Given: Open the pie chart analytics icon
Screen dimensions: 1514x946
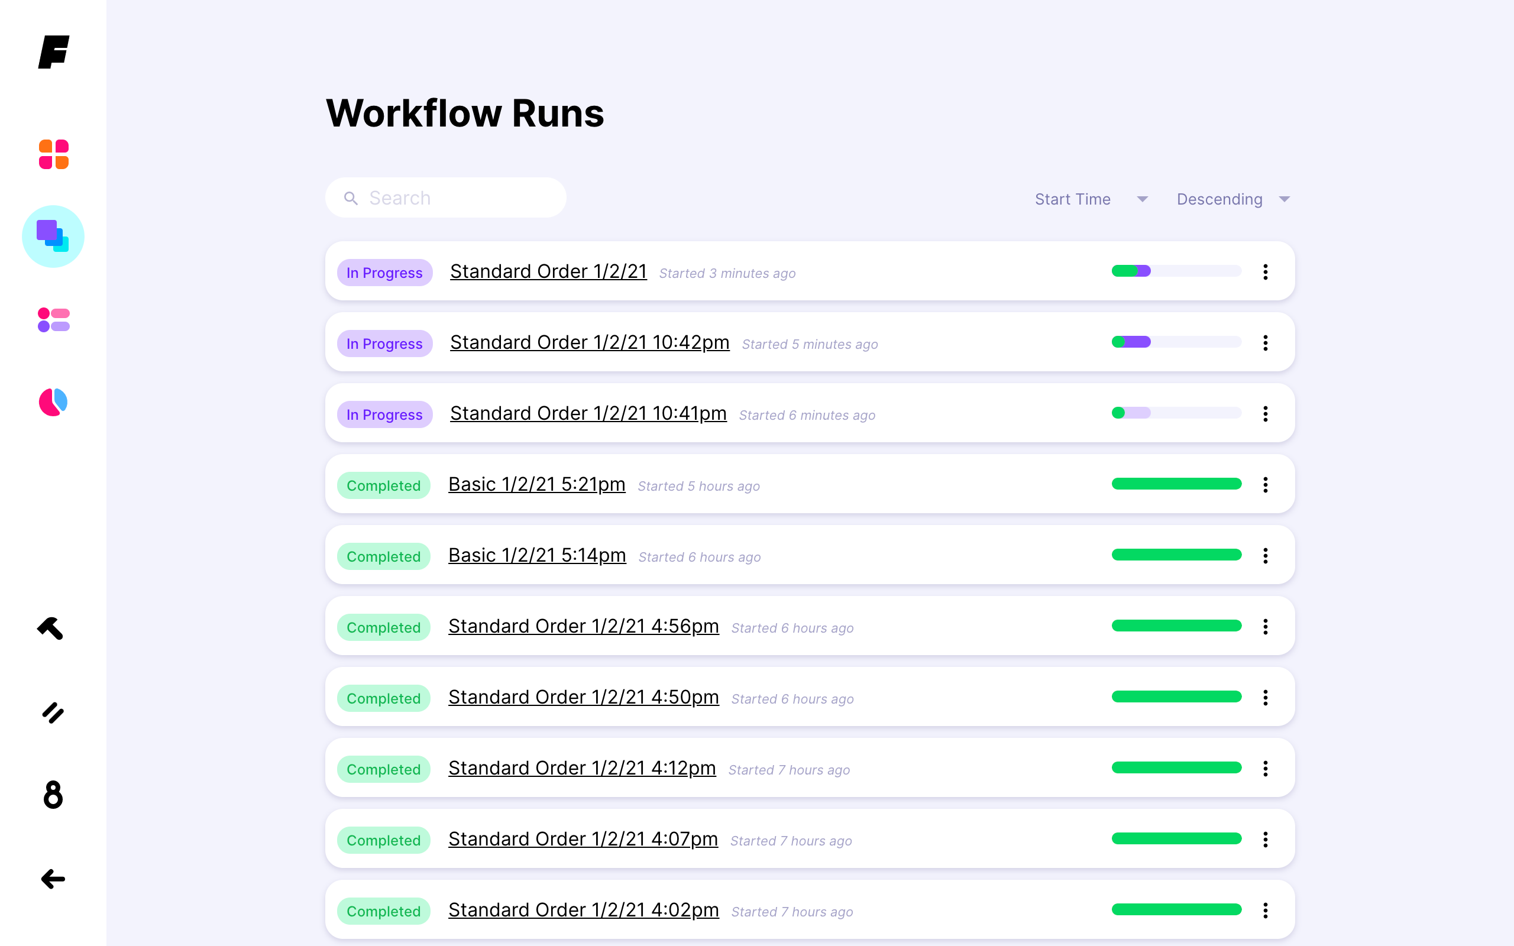Looking at the screenshot, I should point(53,401).
